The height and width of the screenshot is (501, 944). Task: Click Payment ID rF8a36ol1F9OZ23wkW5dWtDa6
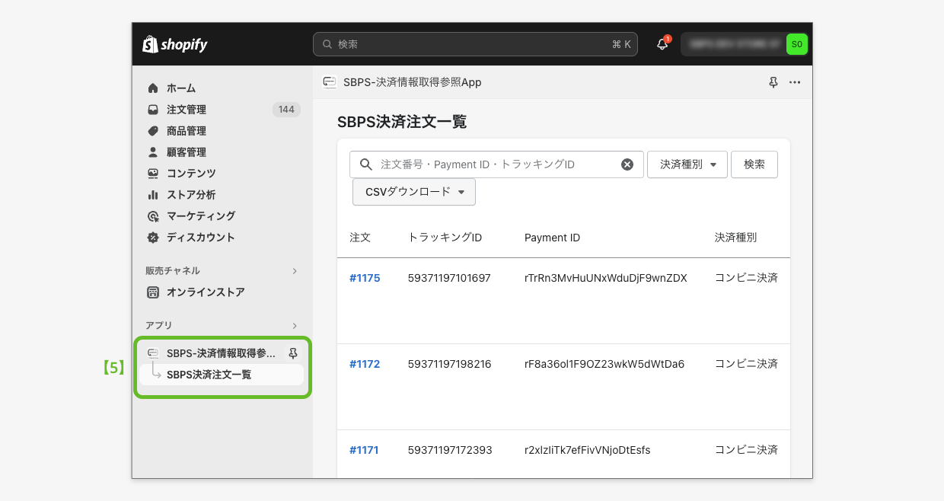coord(604,364)
